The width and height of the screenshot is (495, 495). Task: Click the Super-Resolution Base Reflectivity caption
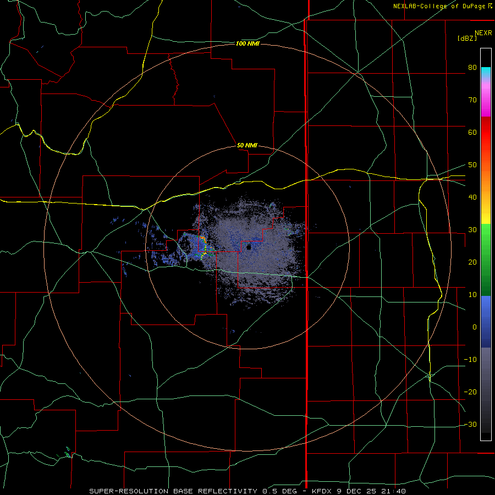[248, 491]
